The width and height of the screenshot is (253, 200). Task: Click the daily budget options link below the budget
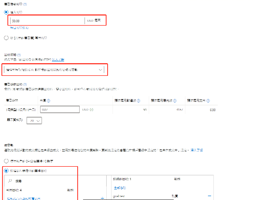coord(19,28)
